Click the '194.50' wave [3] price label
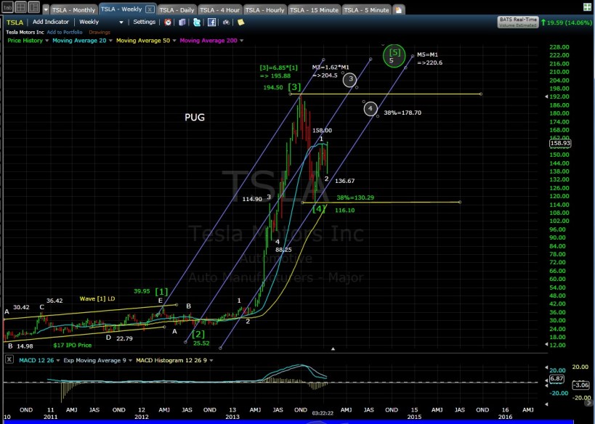 pos(273,88)
